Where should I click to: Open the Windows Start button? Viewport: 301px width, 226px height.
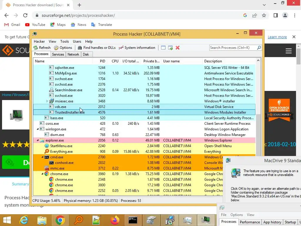(x=7, y=220)
